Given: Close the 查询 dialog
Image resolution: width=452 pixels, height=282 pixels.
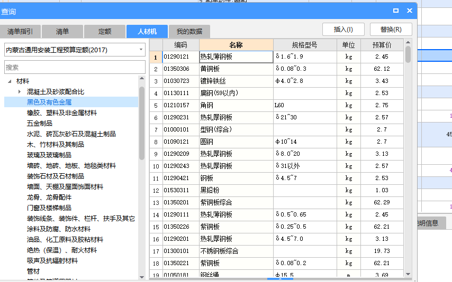Looking at the screenshot, I should click(410, 11).
